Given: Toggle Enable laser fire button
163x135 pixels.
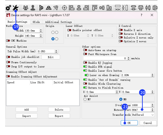Looking at the screenshot, I should tap(85, 71).
